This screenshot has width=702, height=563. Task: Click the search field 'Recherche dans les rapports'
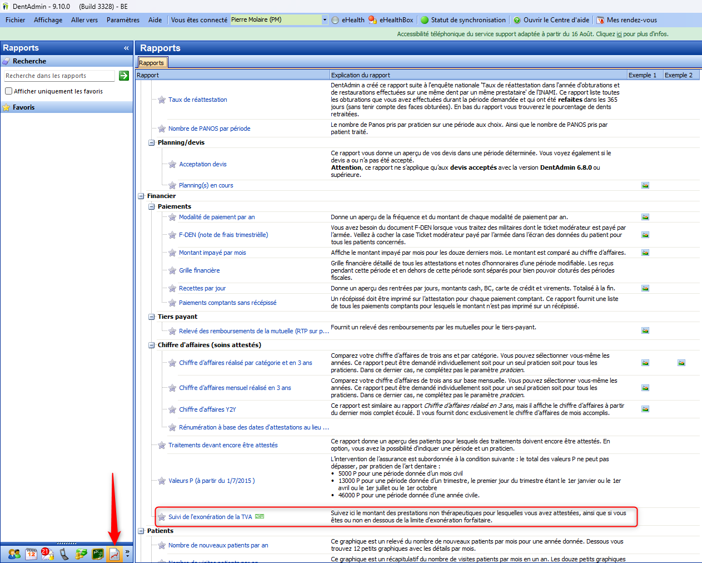pos(59,76)
